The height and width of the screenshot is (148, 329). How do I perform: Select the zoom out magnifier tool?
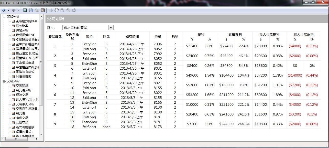68,10
